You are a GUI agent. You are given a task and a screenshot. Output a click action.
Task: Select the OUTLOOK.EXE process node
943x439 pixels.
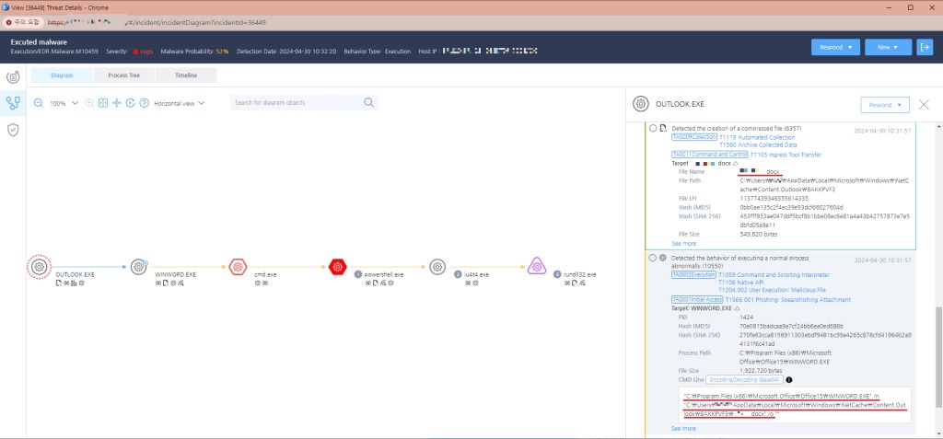coord(39,266)
